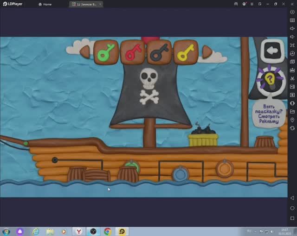
Task: Open the user account icon in title bar
Action: 244,4
